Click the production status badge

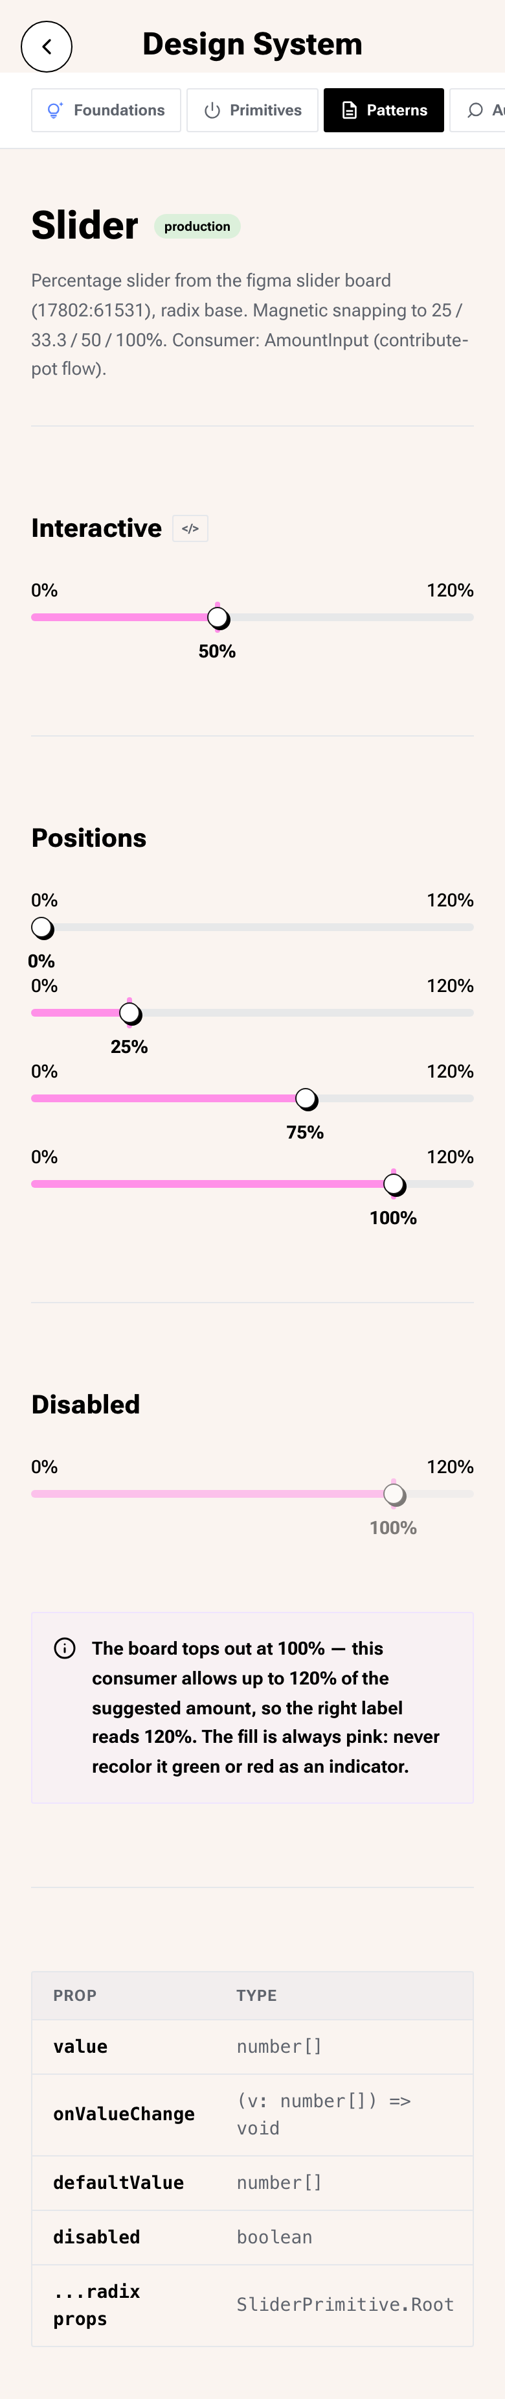click(x=197, y=226)
